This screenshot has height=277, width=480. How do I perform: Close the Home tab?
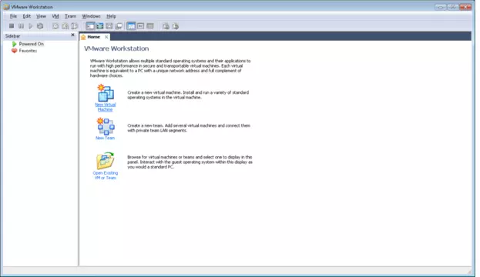coord(106,37)
